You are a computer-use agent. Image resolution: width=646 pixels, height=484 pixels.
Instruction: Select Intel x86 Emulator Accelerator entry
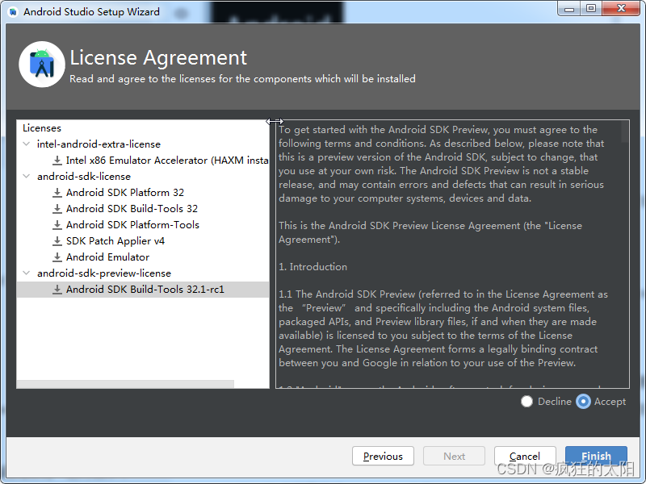tap(167, 160)
